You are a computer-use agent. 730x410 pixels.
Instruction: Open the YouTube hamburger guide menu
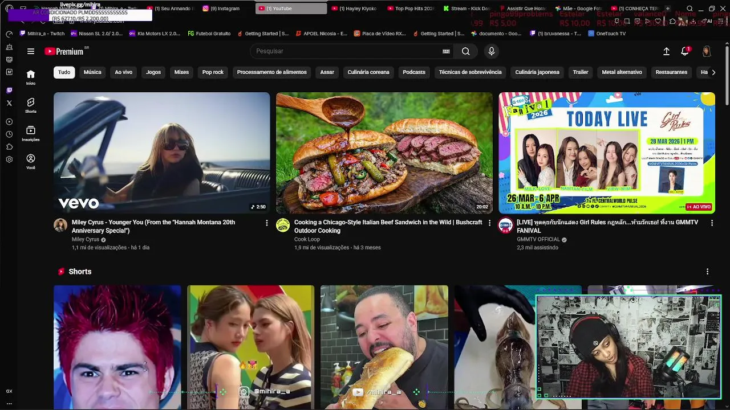(x=31, y=51)
